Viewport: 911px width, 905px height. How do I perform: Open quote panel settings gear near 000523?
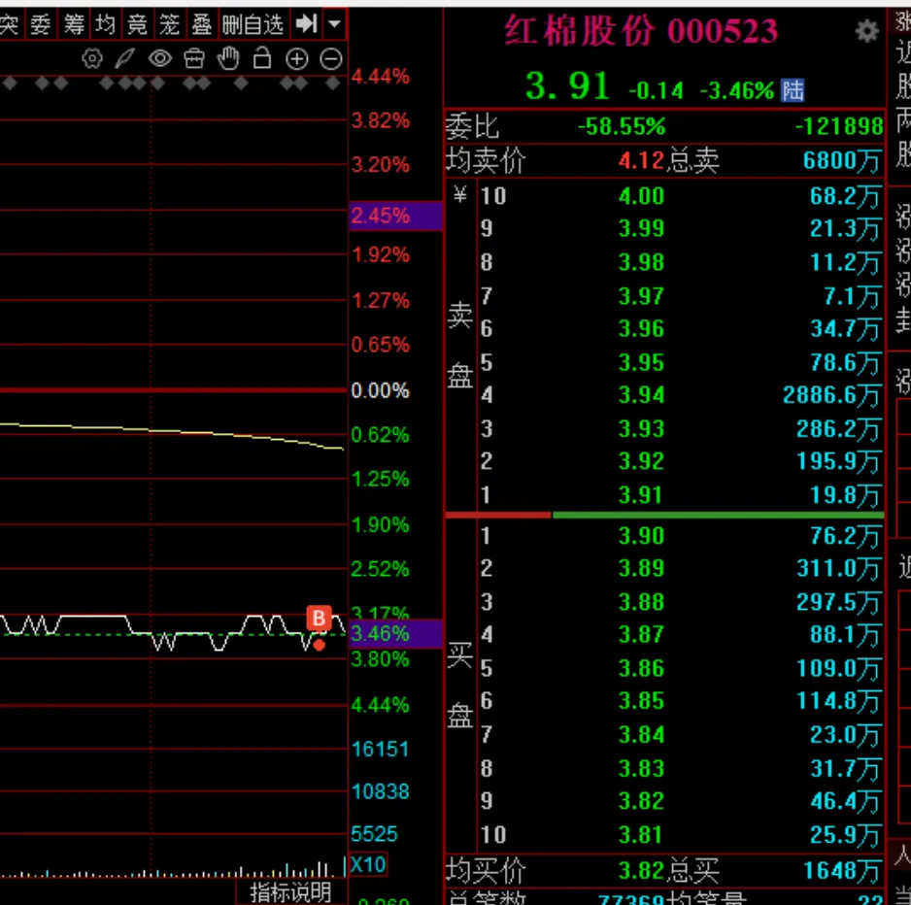coord(866,32)
